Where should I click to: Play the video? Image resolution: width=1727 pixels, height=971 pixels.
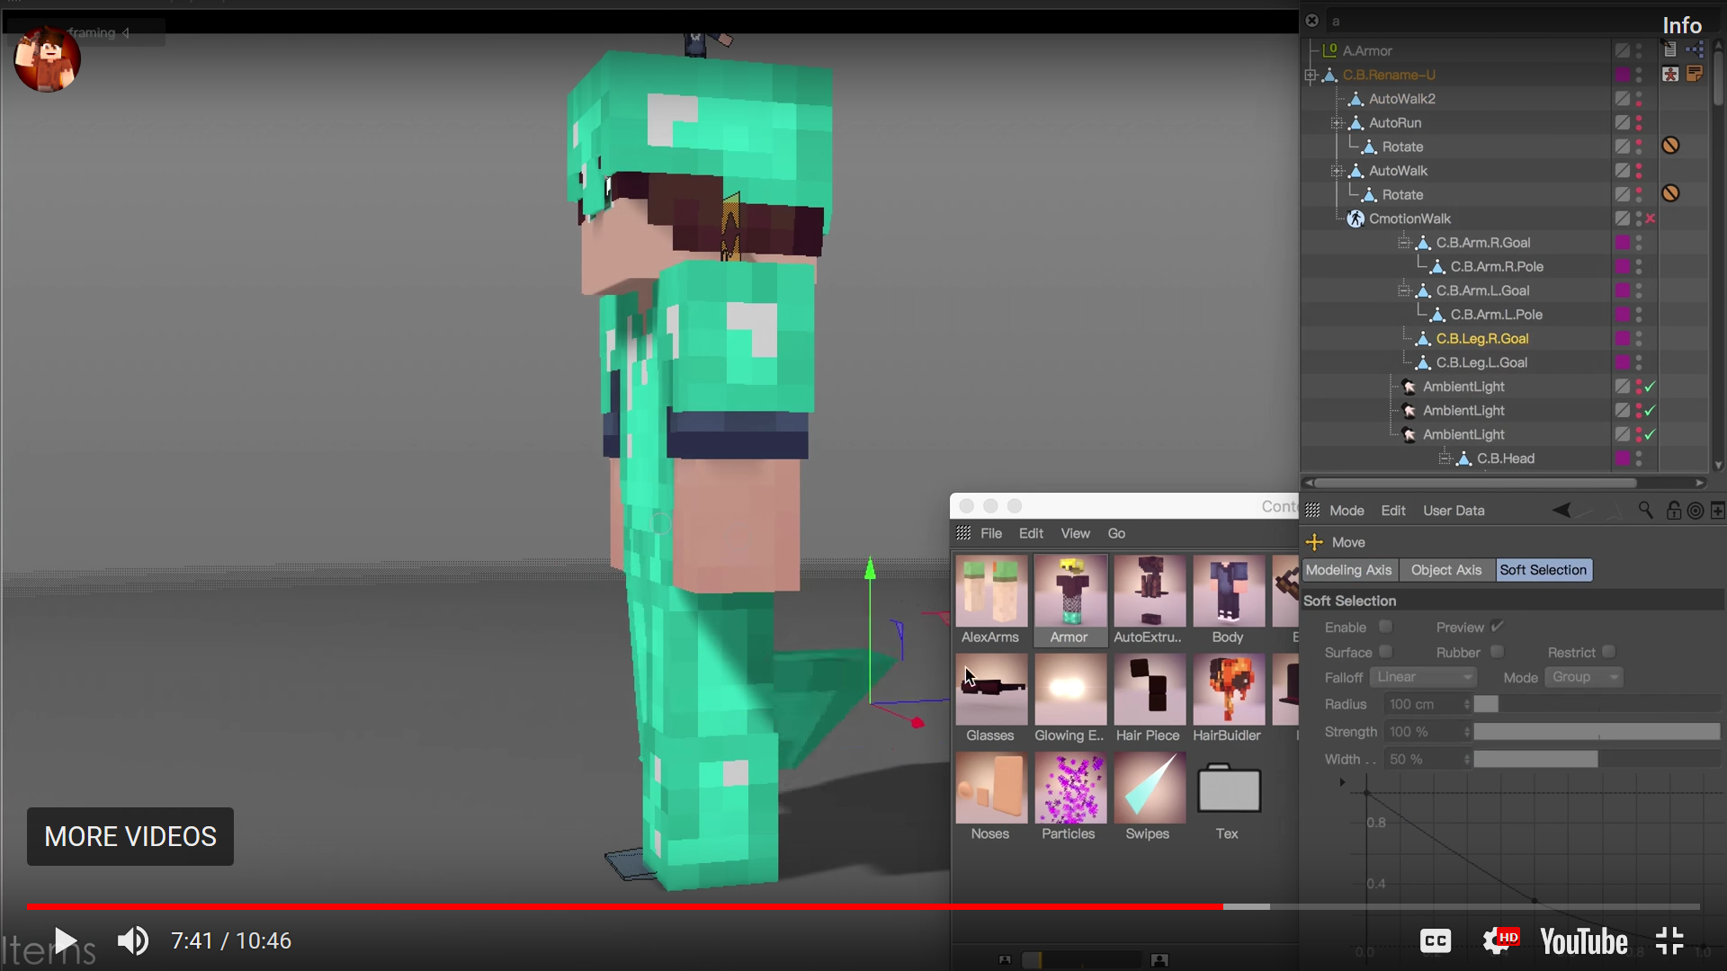pos(65,941)
